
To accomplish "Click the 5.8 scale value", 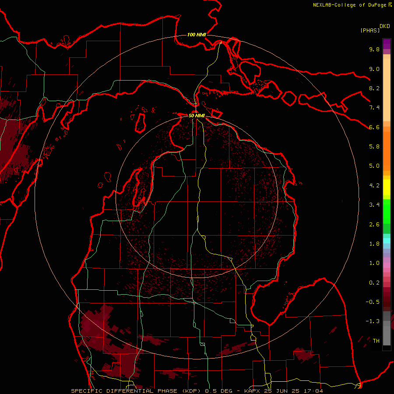I will pyautogui.click(x=374, y=147).
